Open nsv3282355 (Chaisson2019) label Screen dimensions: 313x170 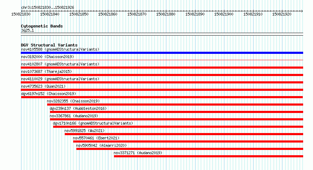(73, 101)
